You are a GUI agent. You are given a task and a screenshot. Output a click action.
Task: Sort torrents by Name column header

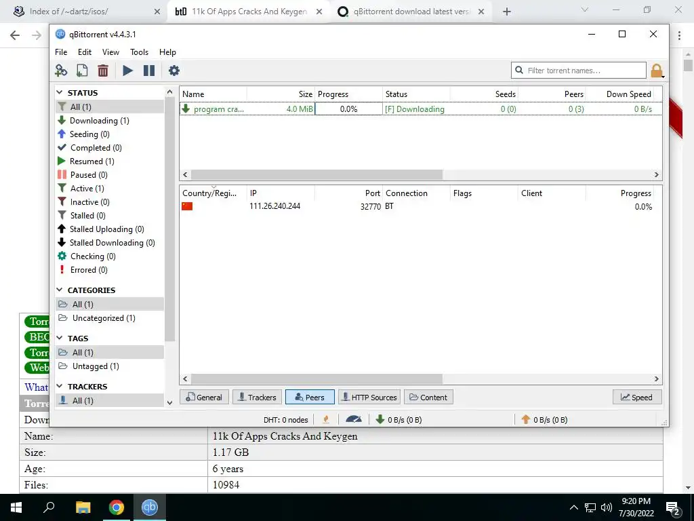213,94
